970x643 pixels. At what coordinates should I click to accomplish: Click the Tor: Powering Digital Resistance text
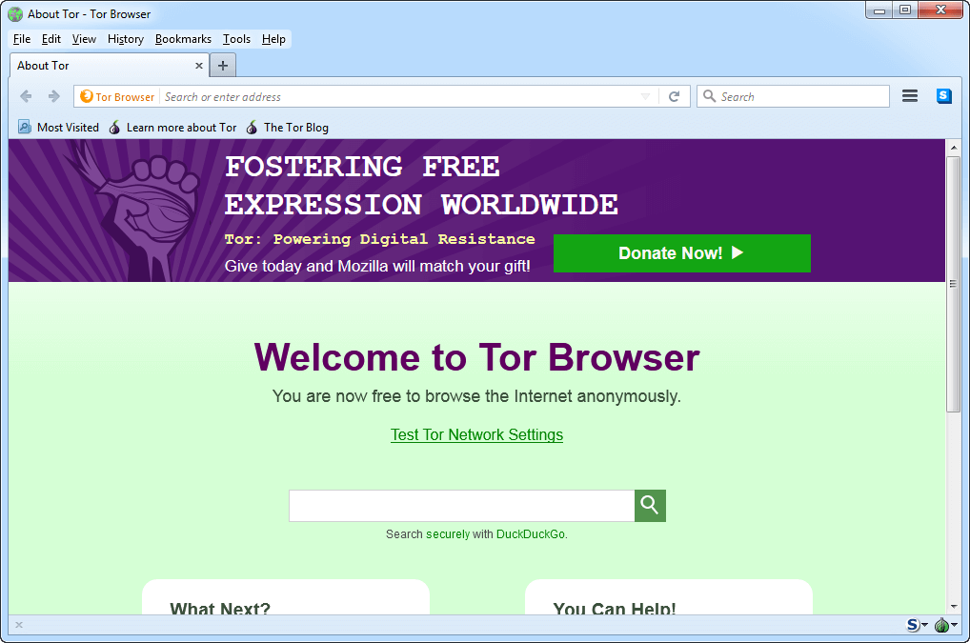click(x=380, y=239)
